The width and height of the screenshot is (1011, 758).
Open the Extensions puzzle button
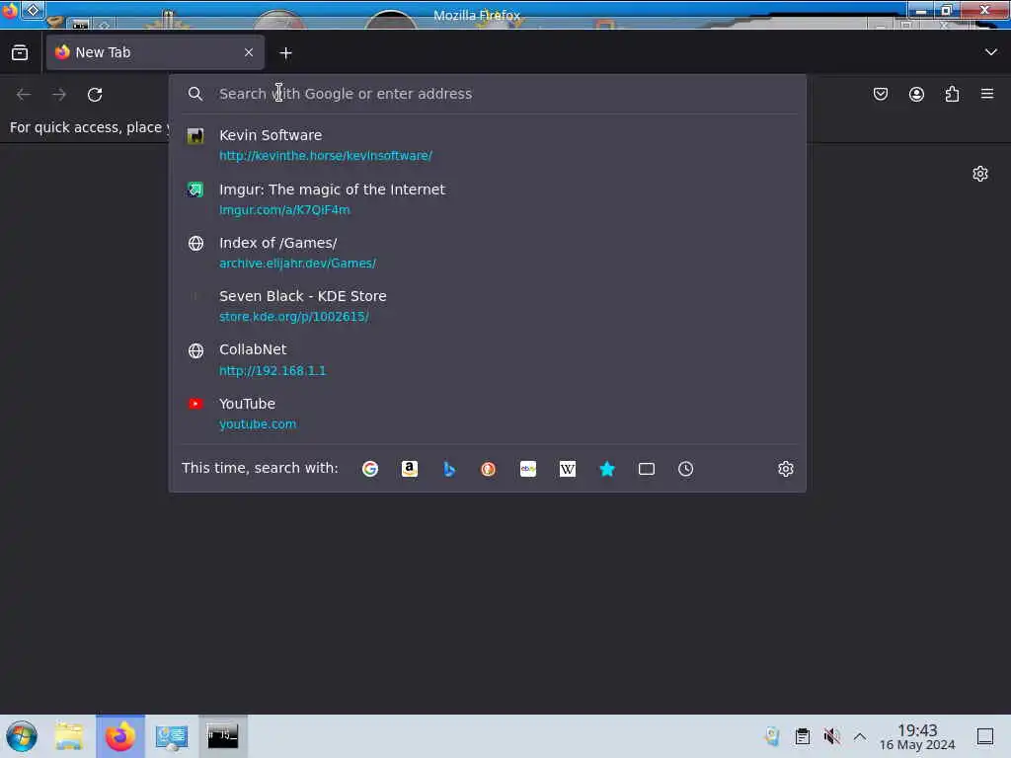(x=952, y=94)
